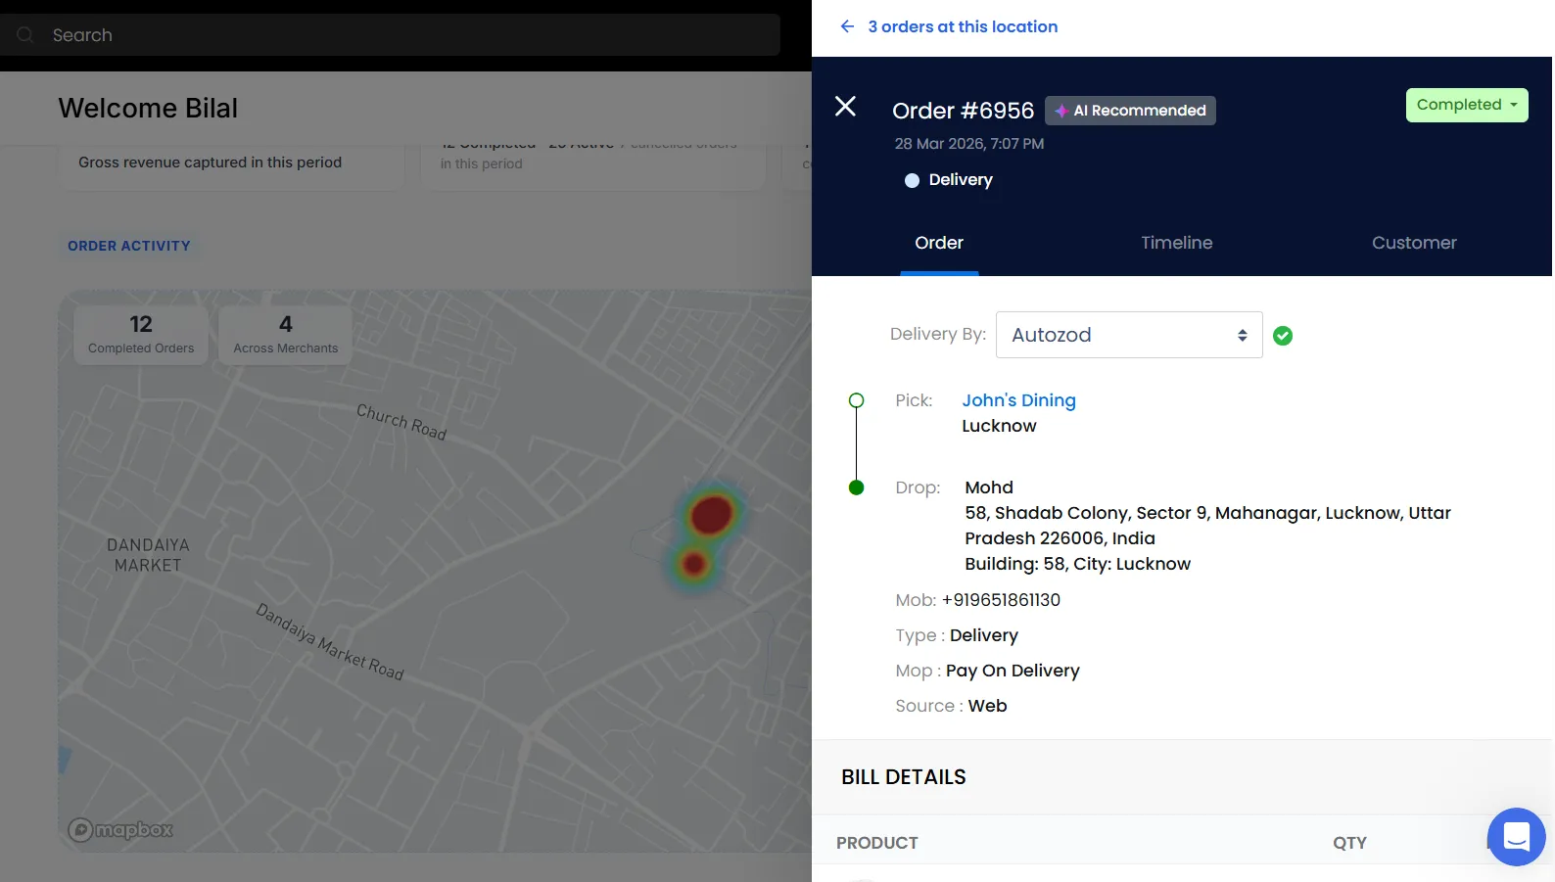
Task: Expand the Delivery By Autozod selector
Action: (1129, 335)
